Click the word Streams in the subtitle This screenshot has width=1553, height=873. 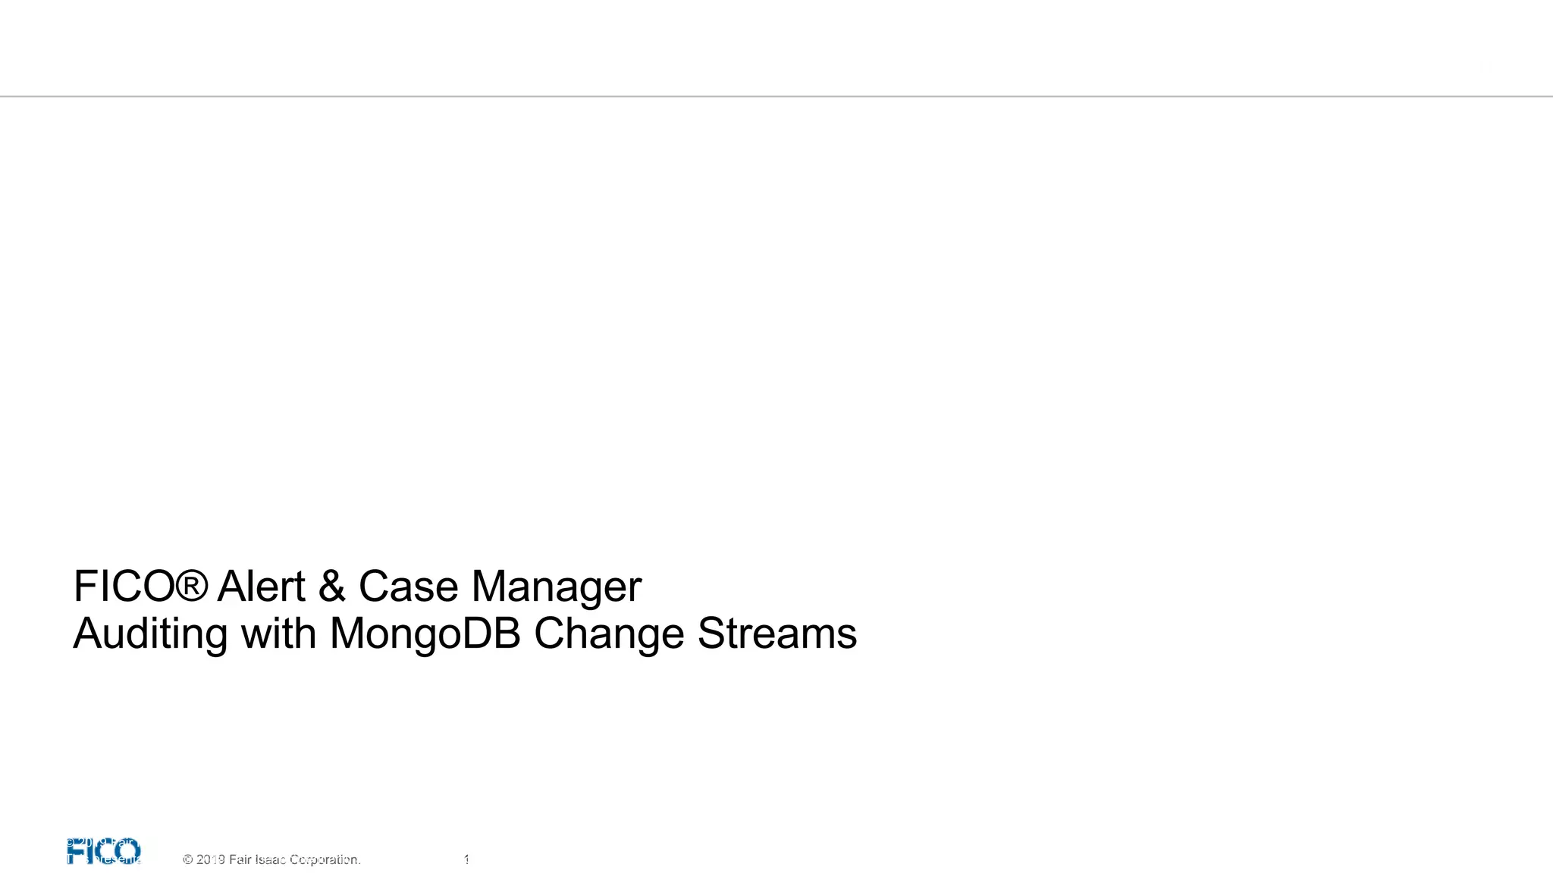pyautogui.click(x=776, y=633)
